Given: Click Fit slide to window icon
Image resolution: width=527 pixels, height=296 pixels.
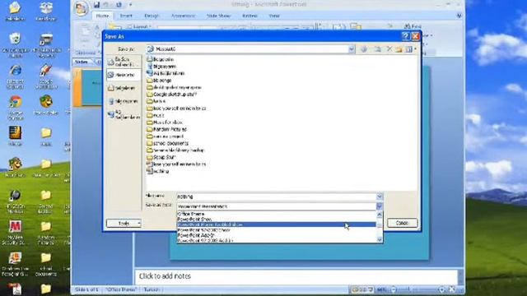Looking at the screenshot, I should click(452, 289).
